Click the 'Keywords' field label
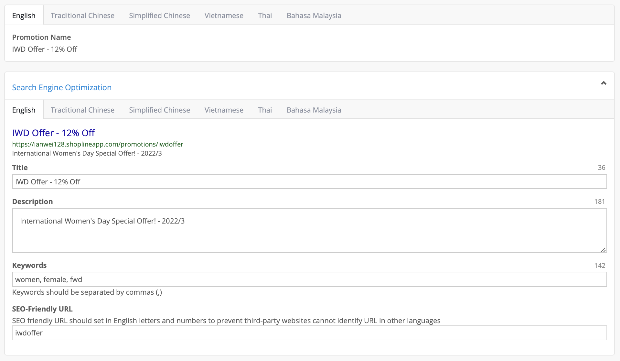This screenshot has width=620, height=361. tap(29, 265)
